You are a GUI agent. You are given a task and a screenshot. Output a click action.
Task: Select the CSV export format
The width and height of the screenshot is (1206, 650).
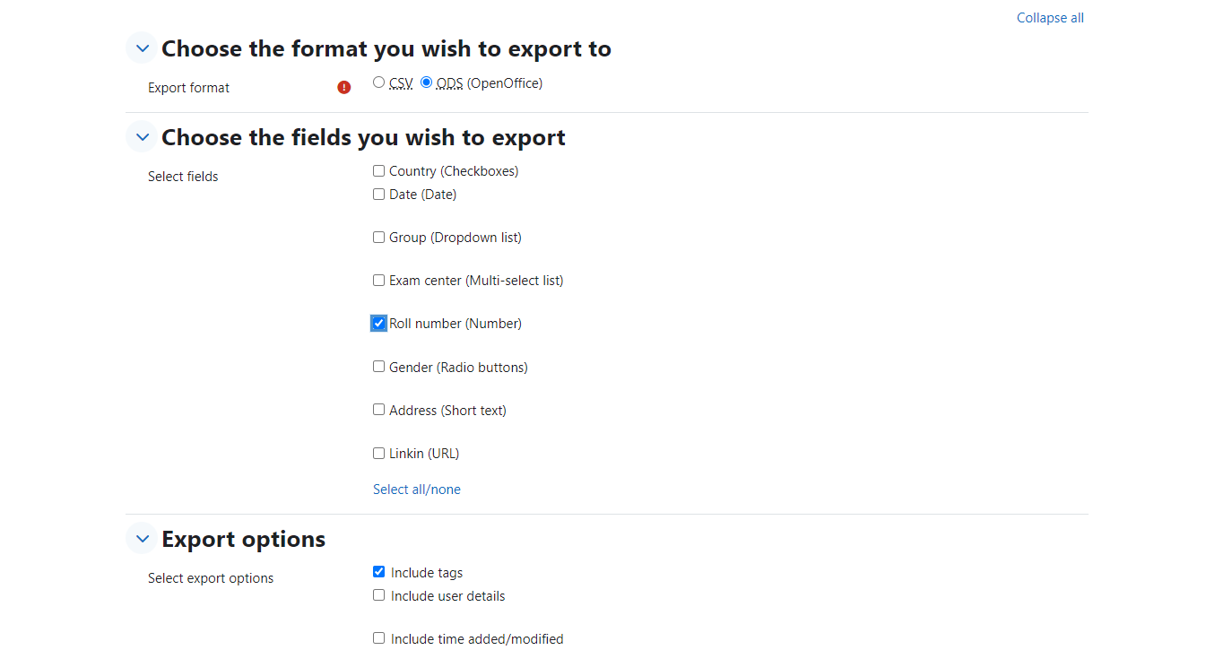click(378, 82)
